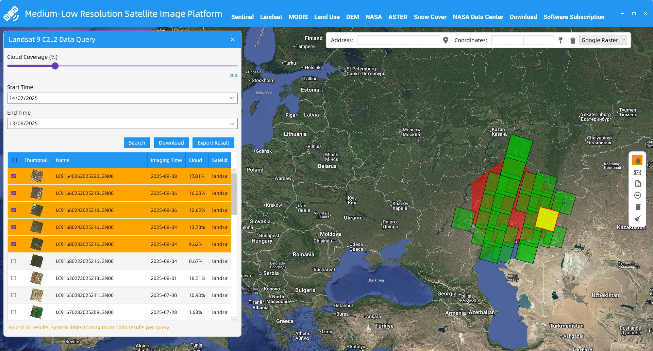Click the circled minus remove icon

tap(638, 195)
